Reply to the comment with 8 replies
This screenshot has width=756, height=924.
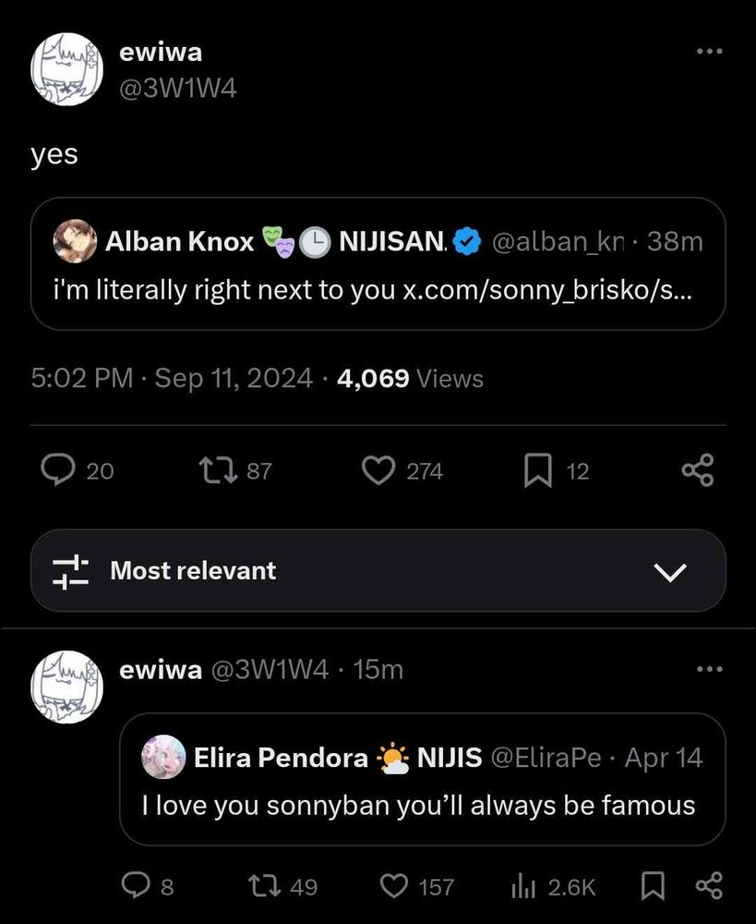click(137, 887)
